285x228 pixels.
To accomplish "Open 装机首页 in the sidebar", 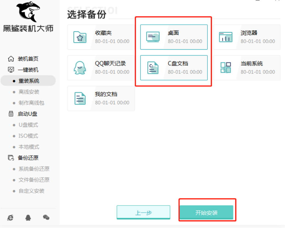I will (27, 59).
